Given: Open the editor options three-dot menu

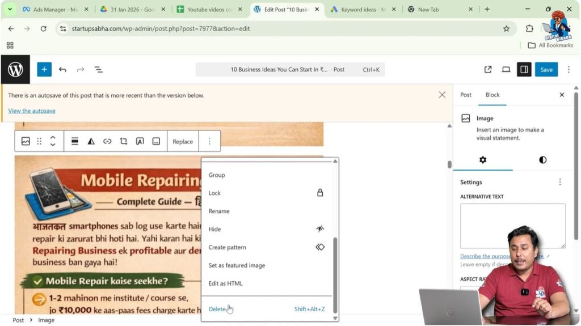Looking at the screenshot, I should coord(569,69).
